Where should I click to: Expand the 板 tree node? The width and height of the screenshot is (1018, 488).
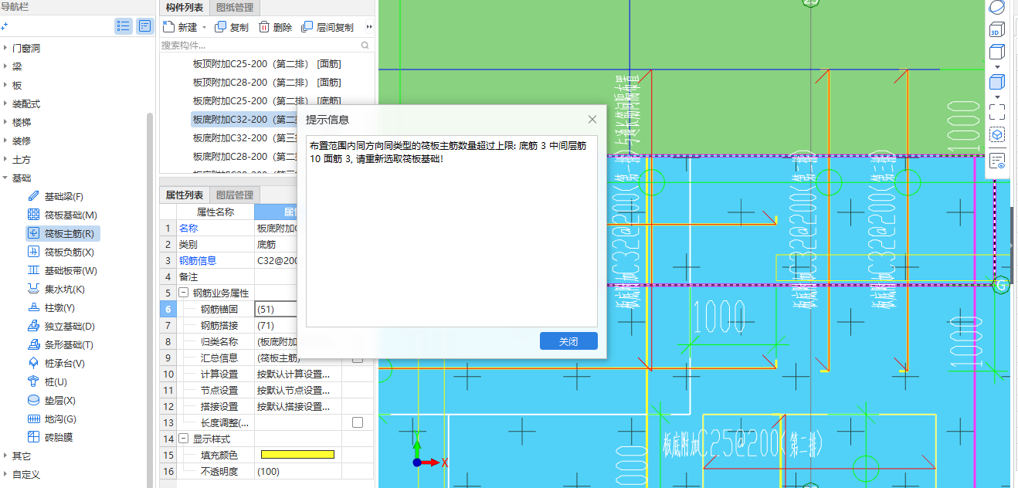(5, 85)
